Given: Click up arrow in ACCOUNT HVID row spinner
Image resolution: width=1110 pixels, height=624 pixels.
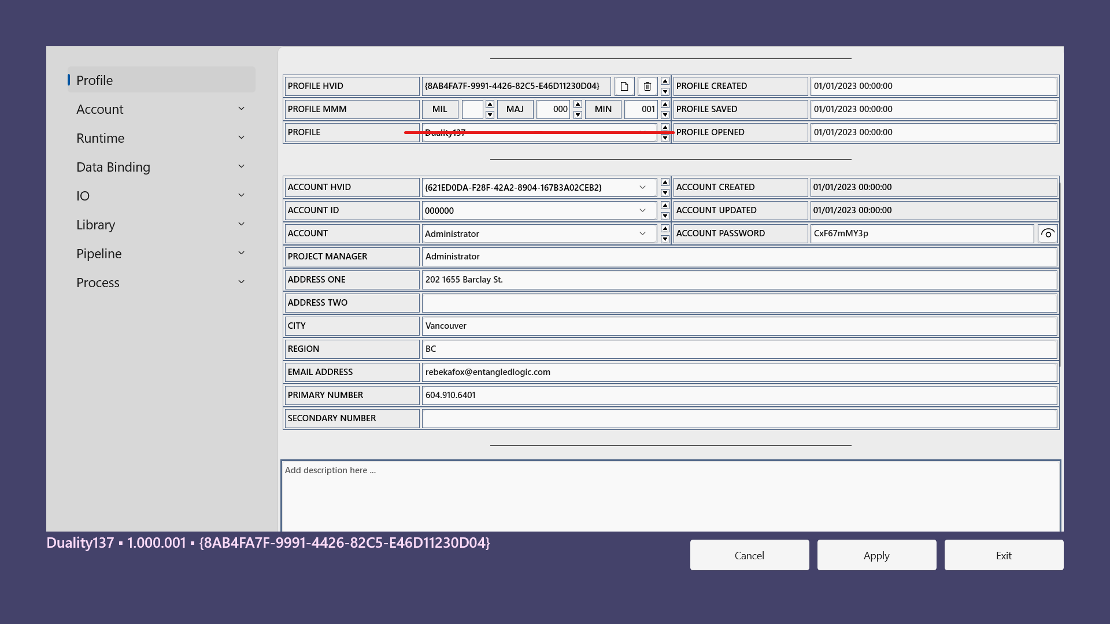Looking at the screenshot, I should click(x=665, y=182).
